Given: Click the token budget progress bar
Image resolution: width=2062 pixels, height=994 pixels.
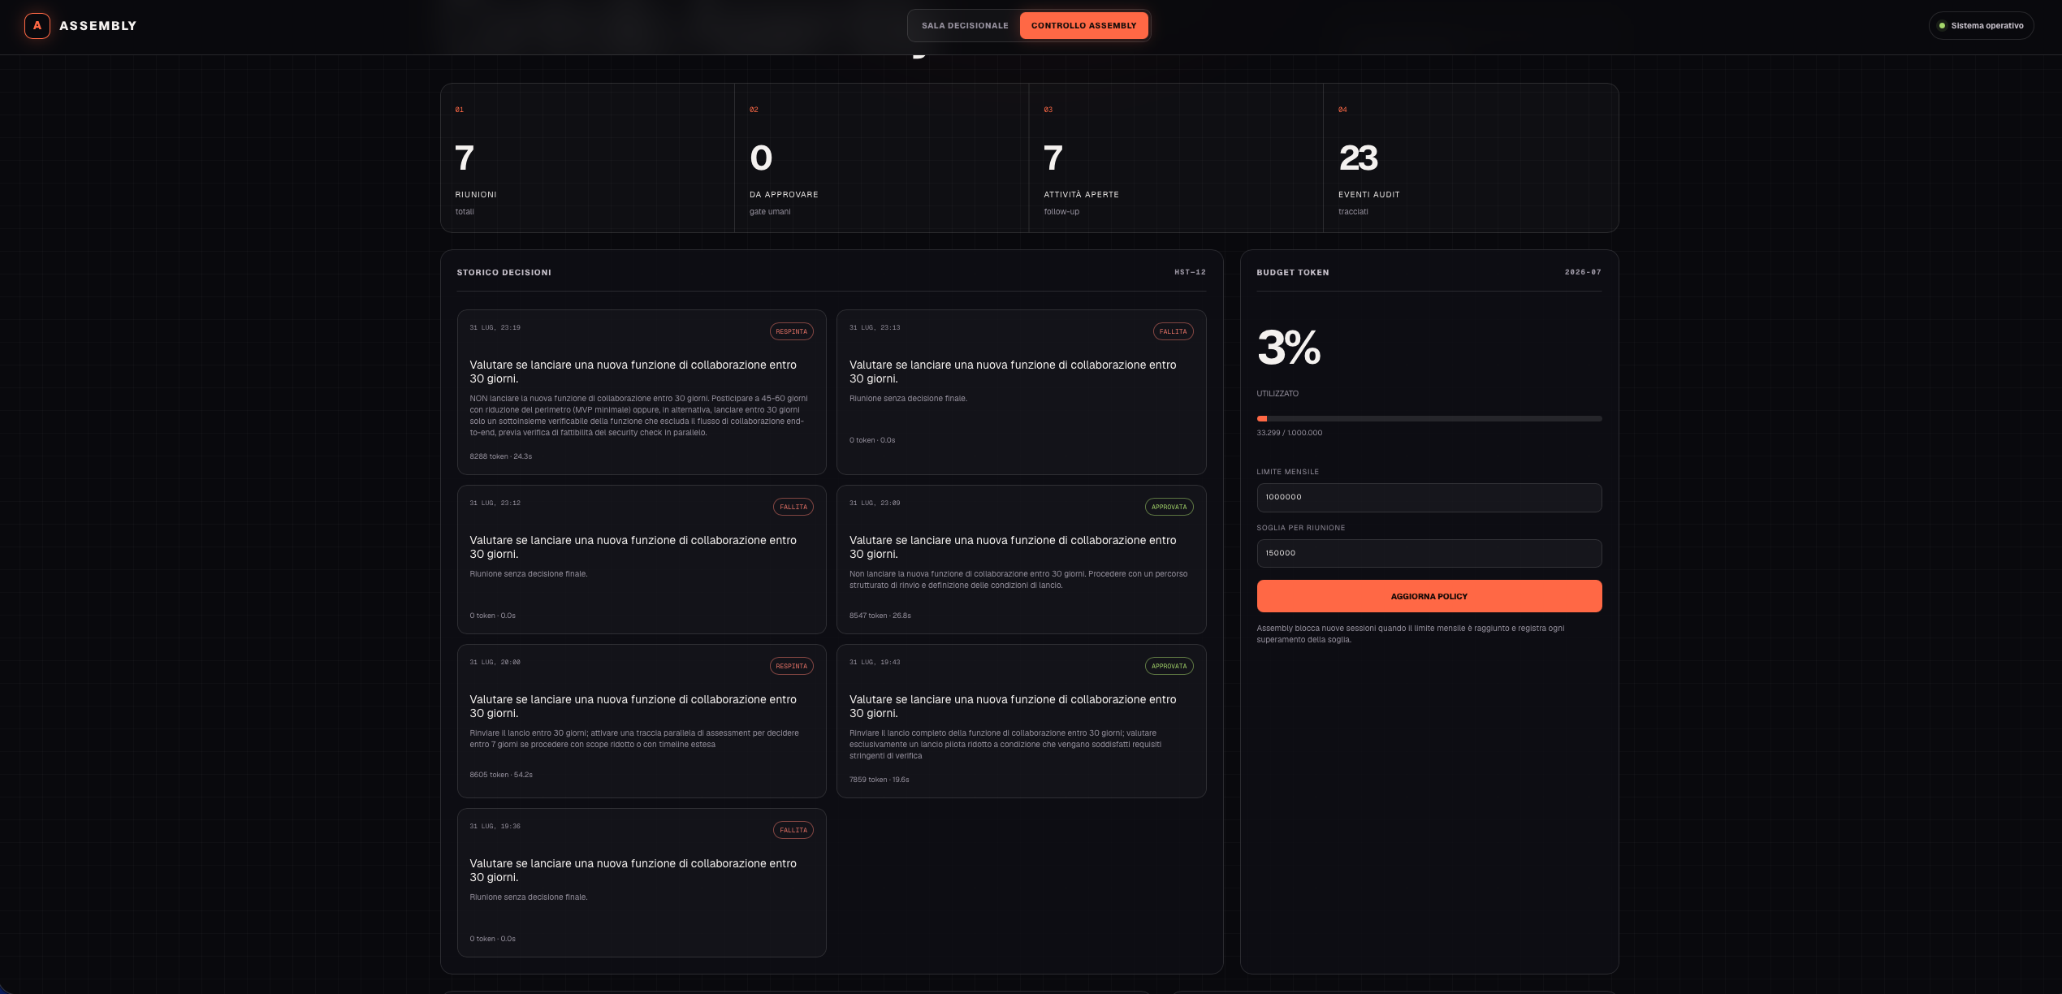Looking at the screenshot, I should pyautogui.click(x=1429, y=419).
